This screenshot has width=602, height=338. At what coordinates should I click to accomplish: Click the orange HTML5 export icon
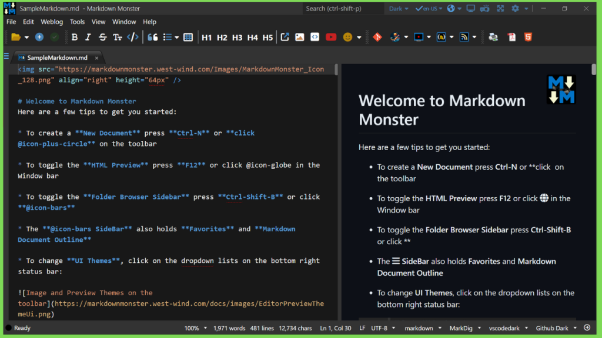click(x=529, y=37)
